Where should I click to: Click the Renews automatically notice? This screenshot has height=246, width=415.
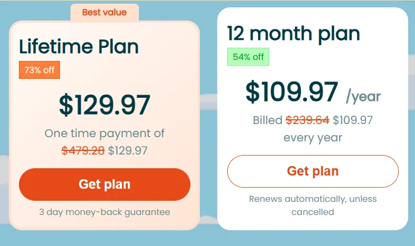pos(312,199)
